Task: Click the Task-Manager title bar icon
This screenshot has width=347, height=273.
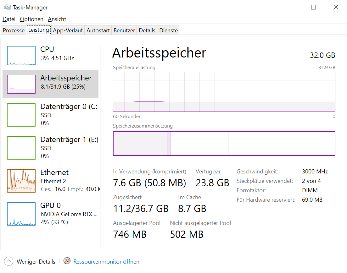Action: click(8, 7)
